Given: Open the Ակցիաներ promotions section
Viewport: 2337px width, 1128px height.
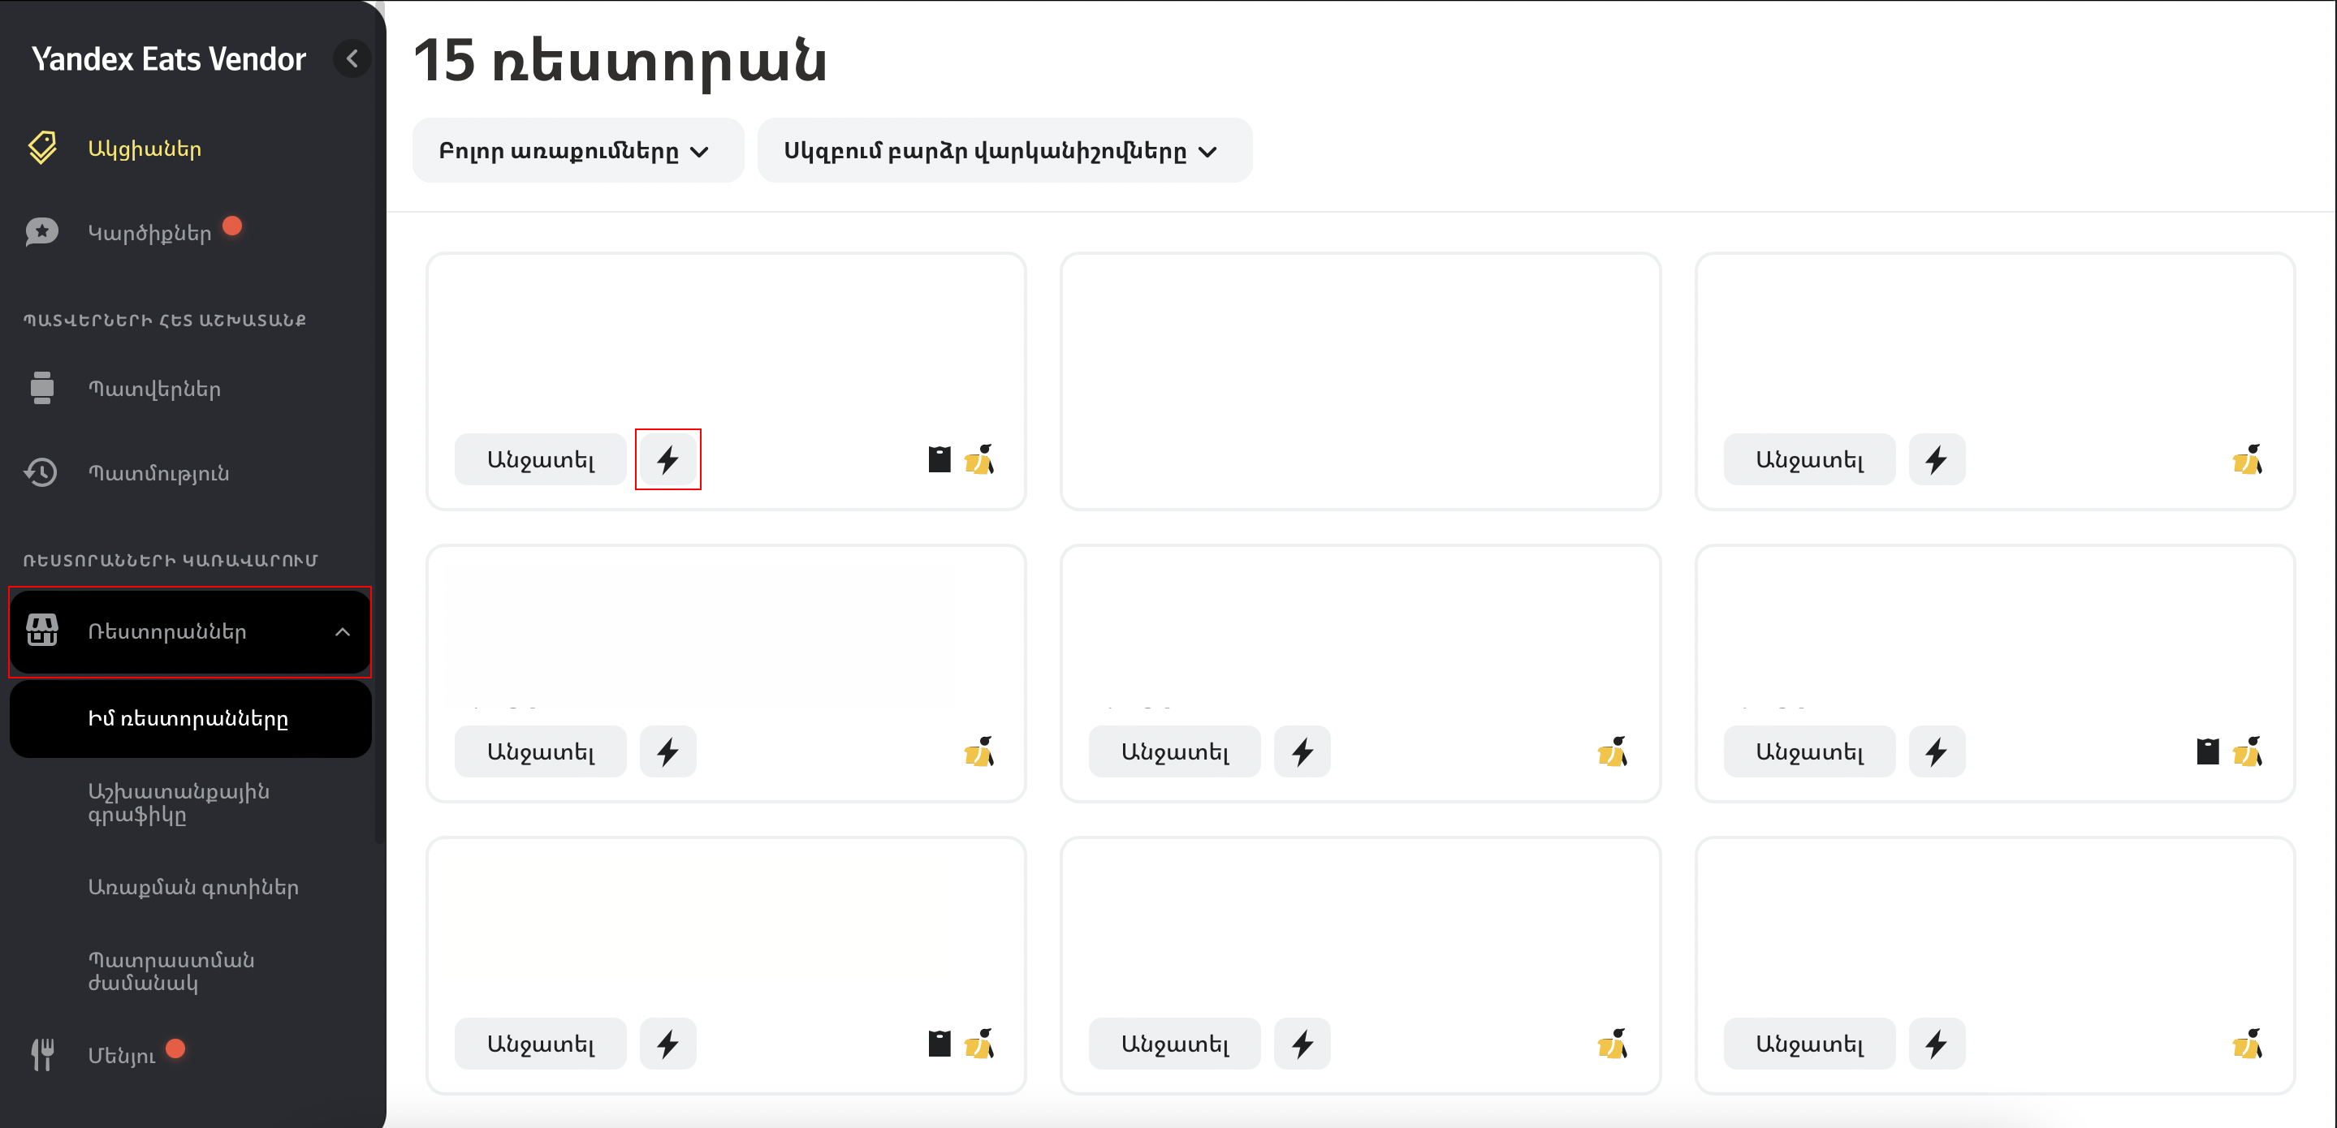Looking at the screenshot, I should point(145,149).
